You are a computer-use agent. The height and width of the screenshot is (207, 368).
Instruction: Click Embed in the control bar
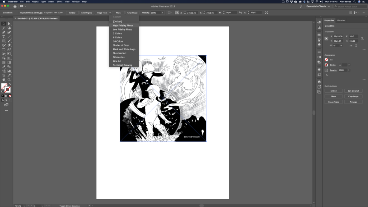72,13
